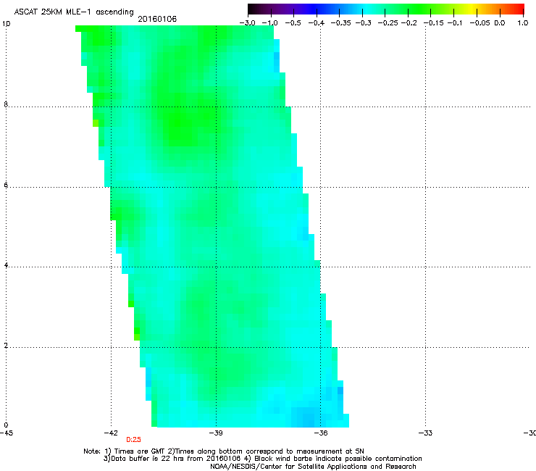The height and width of the screenshot is (471, 536).
Task: Click the longitude axis label -33
Action: [426, 433]
